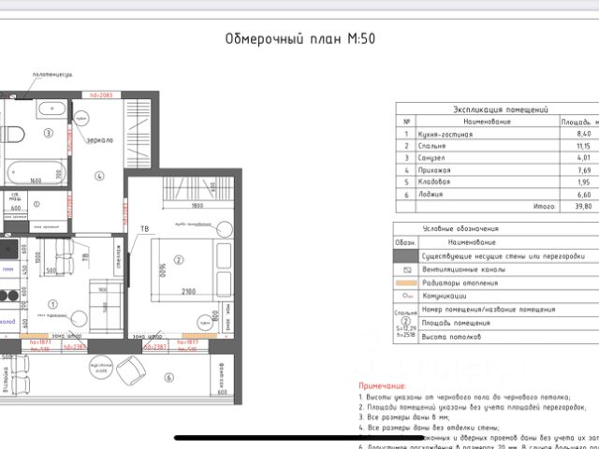This screenshot has height=449, width=599.
Task: Click the "Экспликация помещений" table header
Action: (501, 109)
